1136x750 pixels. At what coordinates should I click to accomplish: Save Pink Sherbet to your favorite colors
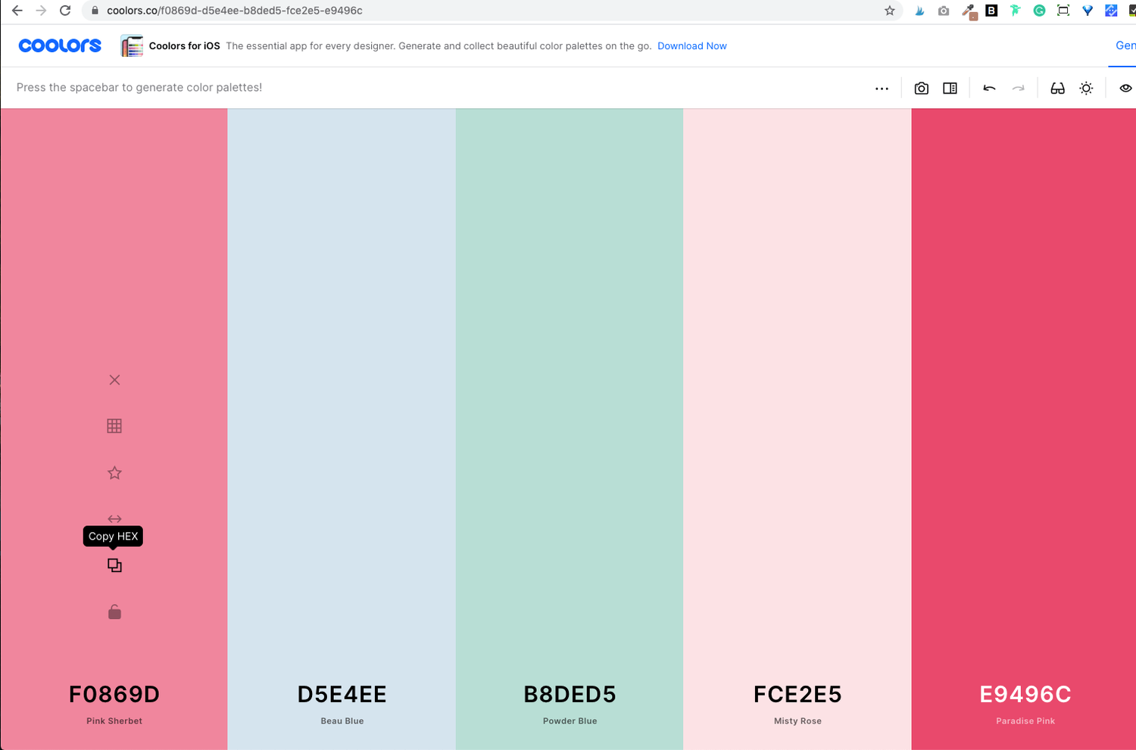pyautogui.click(x=114, y=472)
